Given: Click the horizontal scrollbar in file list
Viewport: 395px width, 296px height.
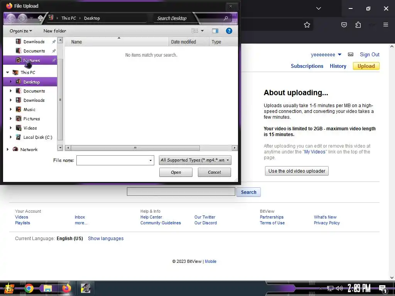Looking at the screenshot, I should (135, 148).
